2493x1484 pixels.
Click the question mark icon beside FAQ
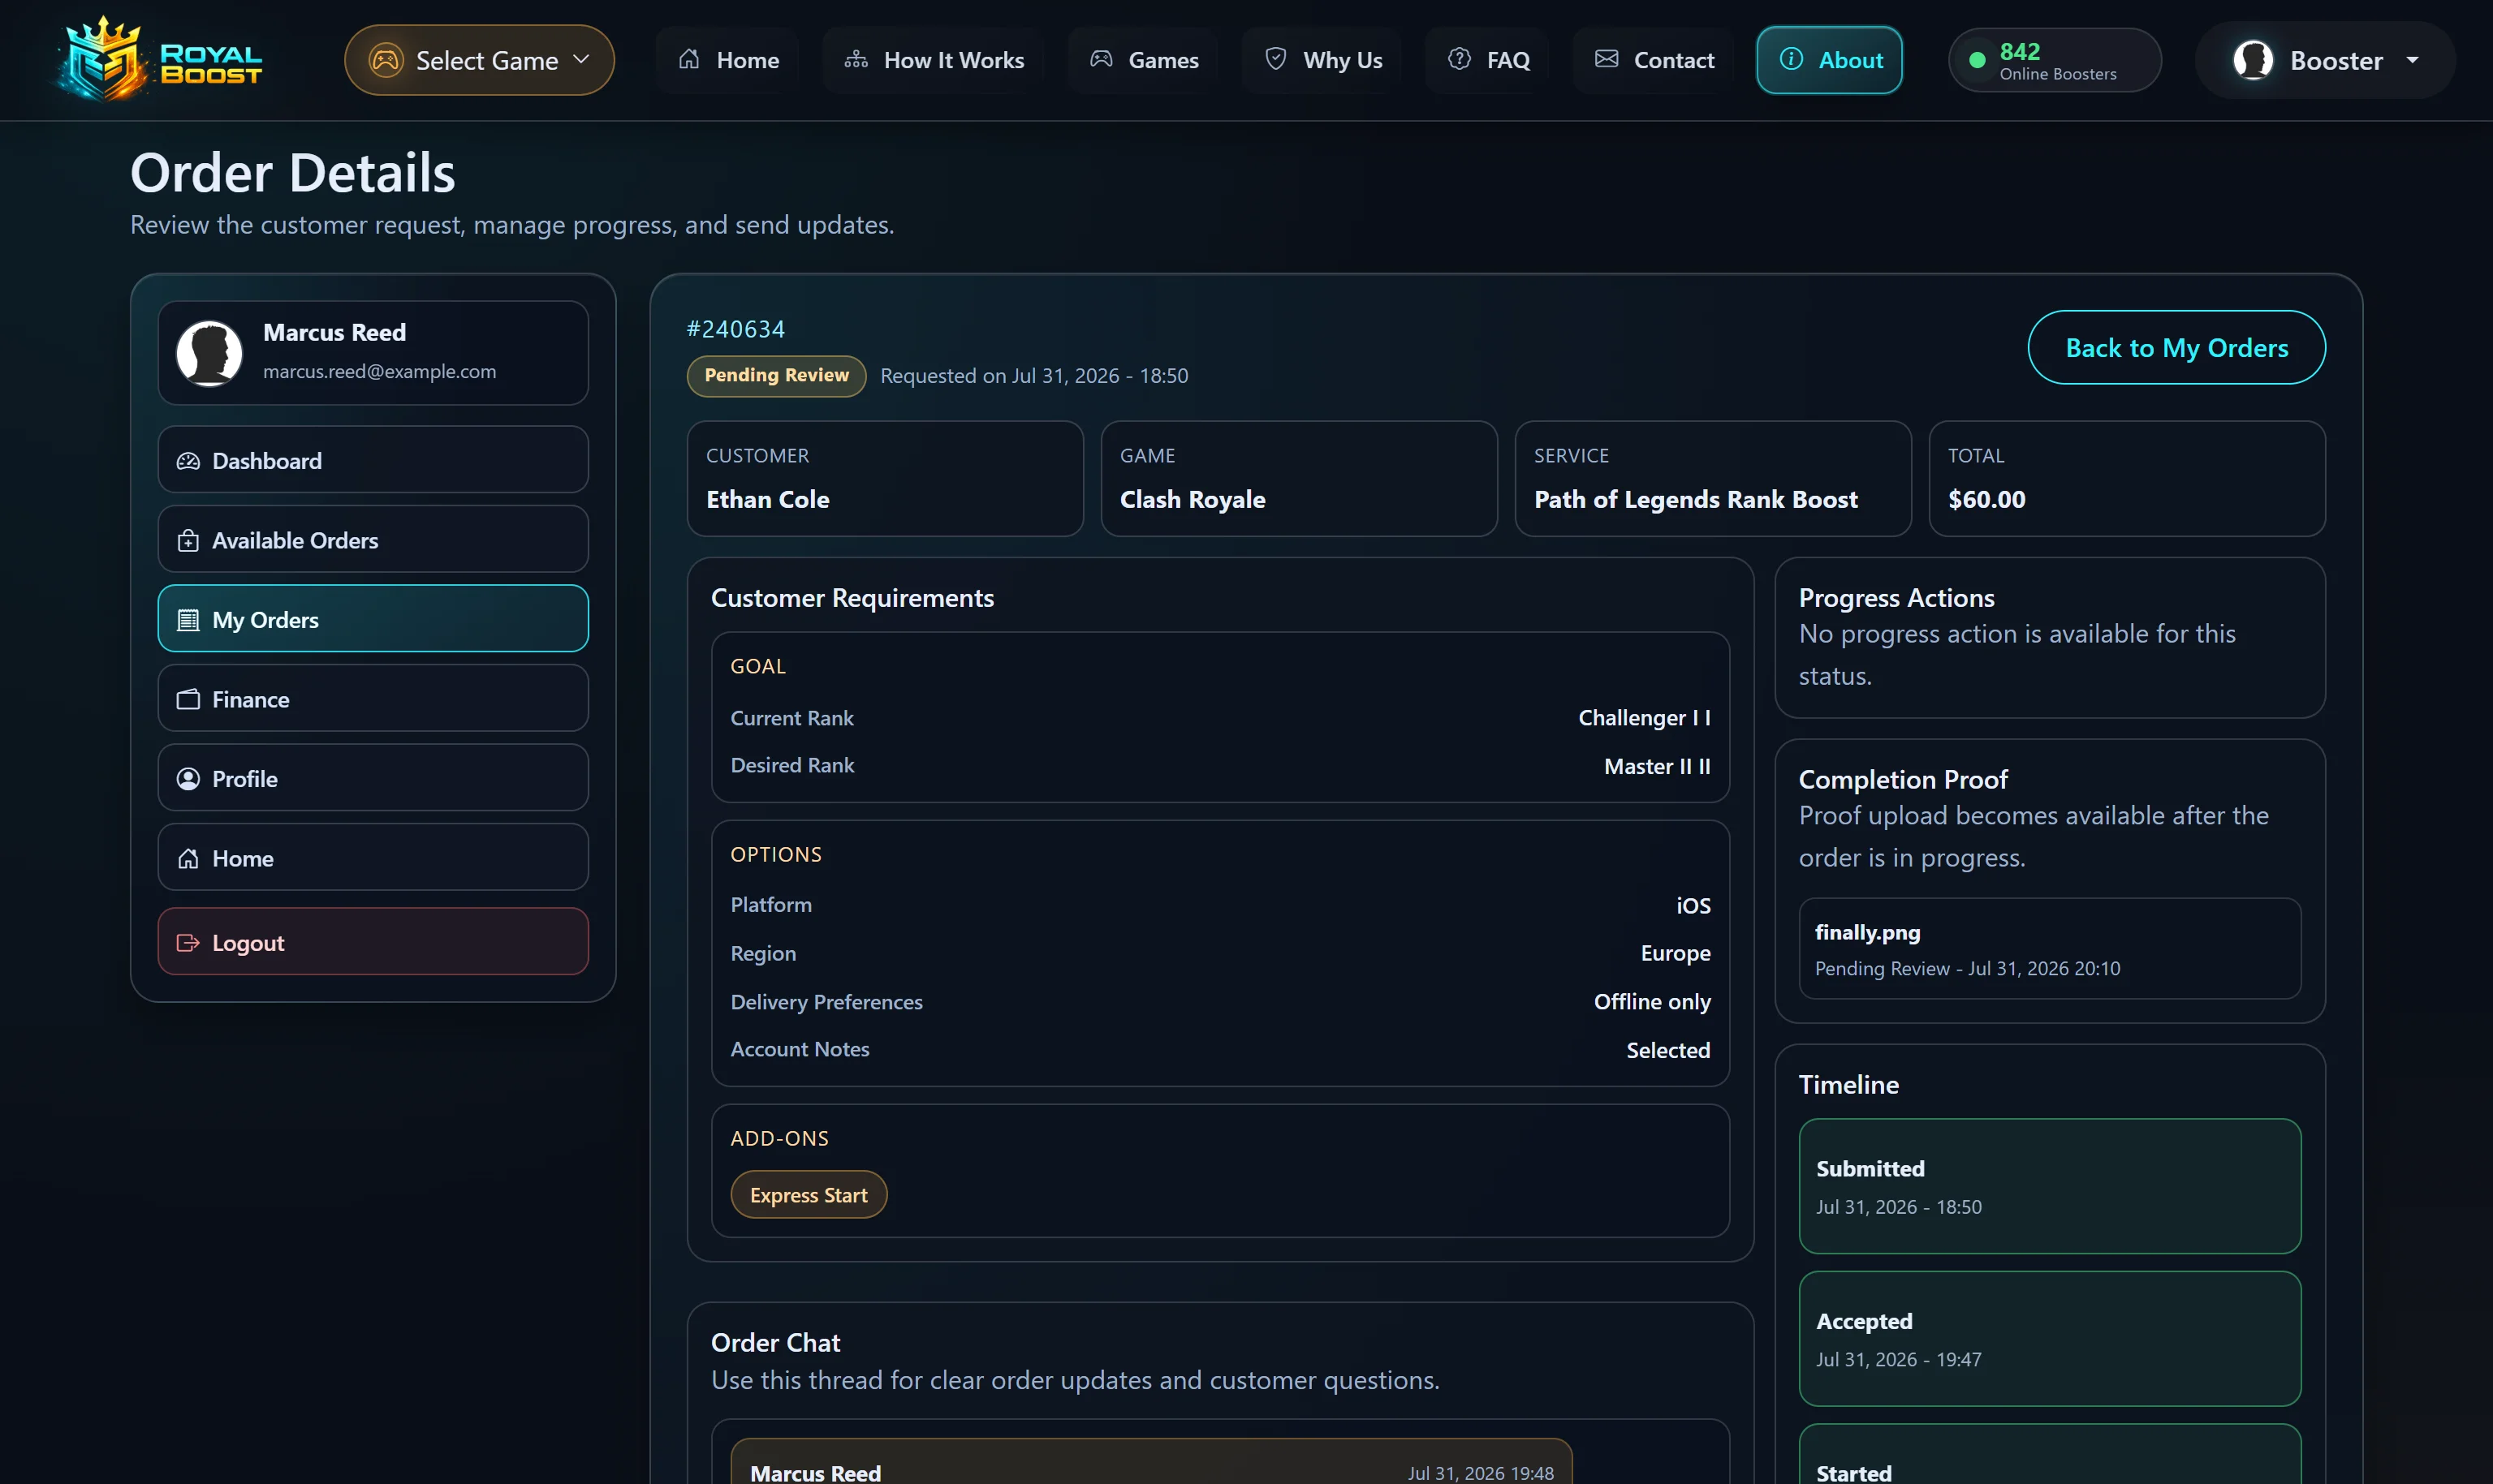coord(1460,60)
